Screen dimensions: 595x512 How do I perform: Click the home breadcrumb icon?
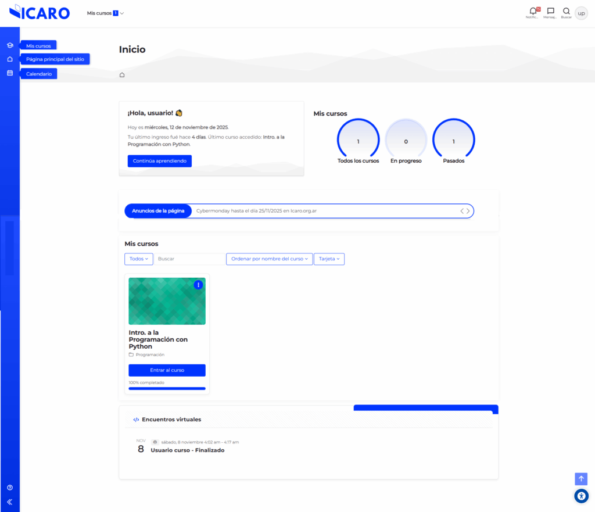coord(122,75)
